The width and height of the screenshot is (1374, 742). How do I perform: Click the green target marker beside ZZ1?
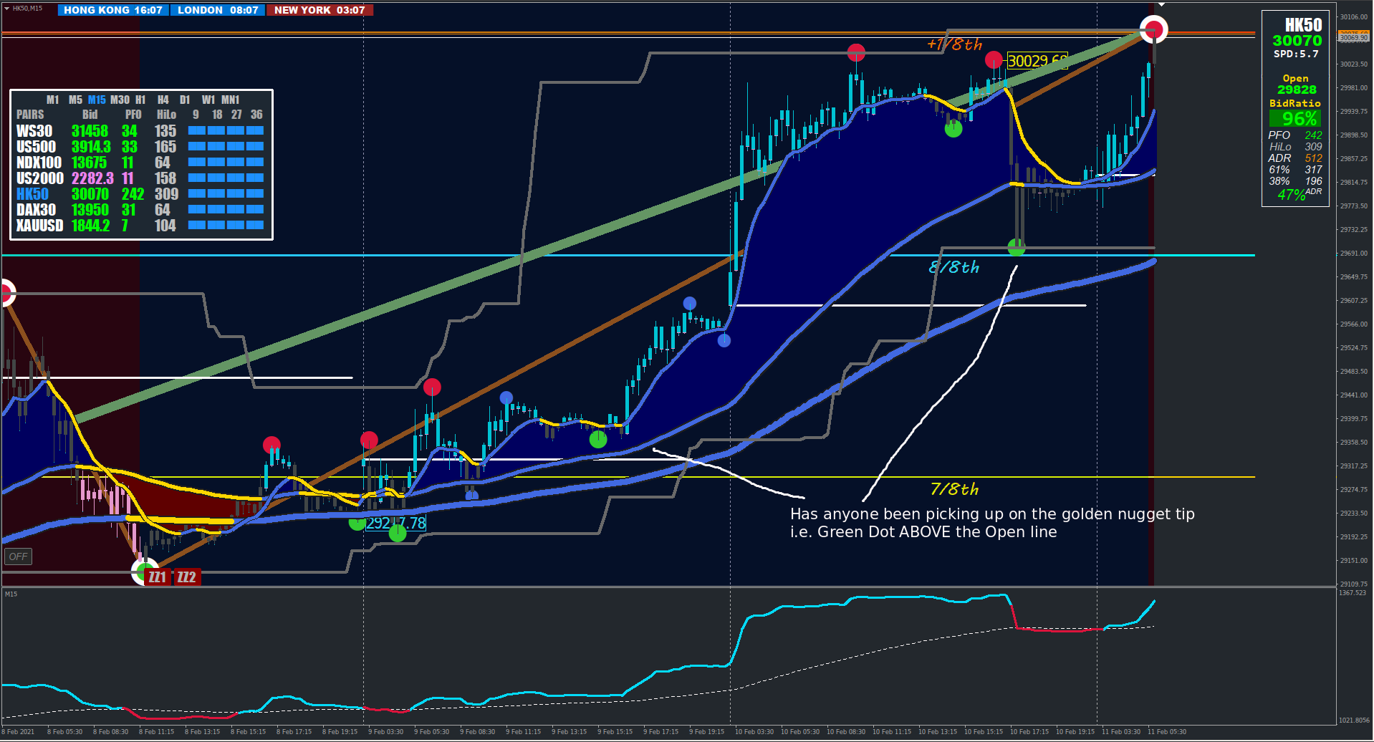point(144,571)
